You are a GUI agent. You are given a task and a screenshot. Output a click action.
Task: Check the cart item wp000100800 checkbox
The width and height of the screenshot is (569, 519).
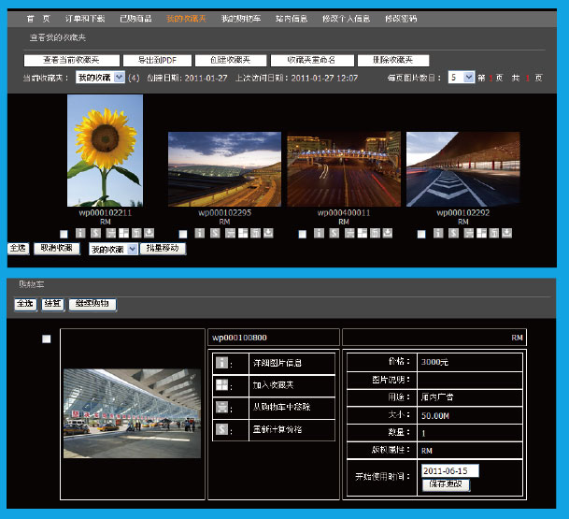(47, 339)
